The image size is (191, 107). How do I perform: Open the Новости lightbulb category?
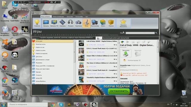(x=37, y=23)
